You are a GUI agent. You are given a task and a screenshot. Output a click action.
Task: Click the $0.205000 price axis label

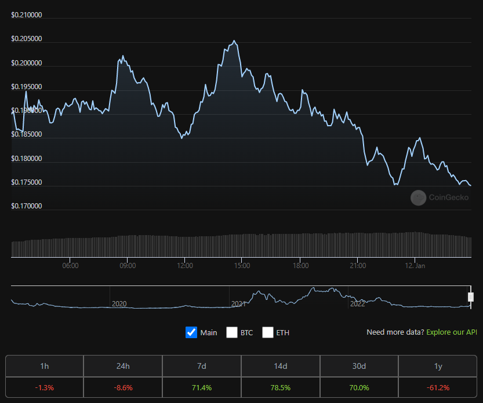27,39
